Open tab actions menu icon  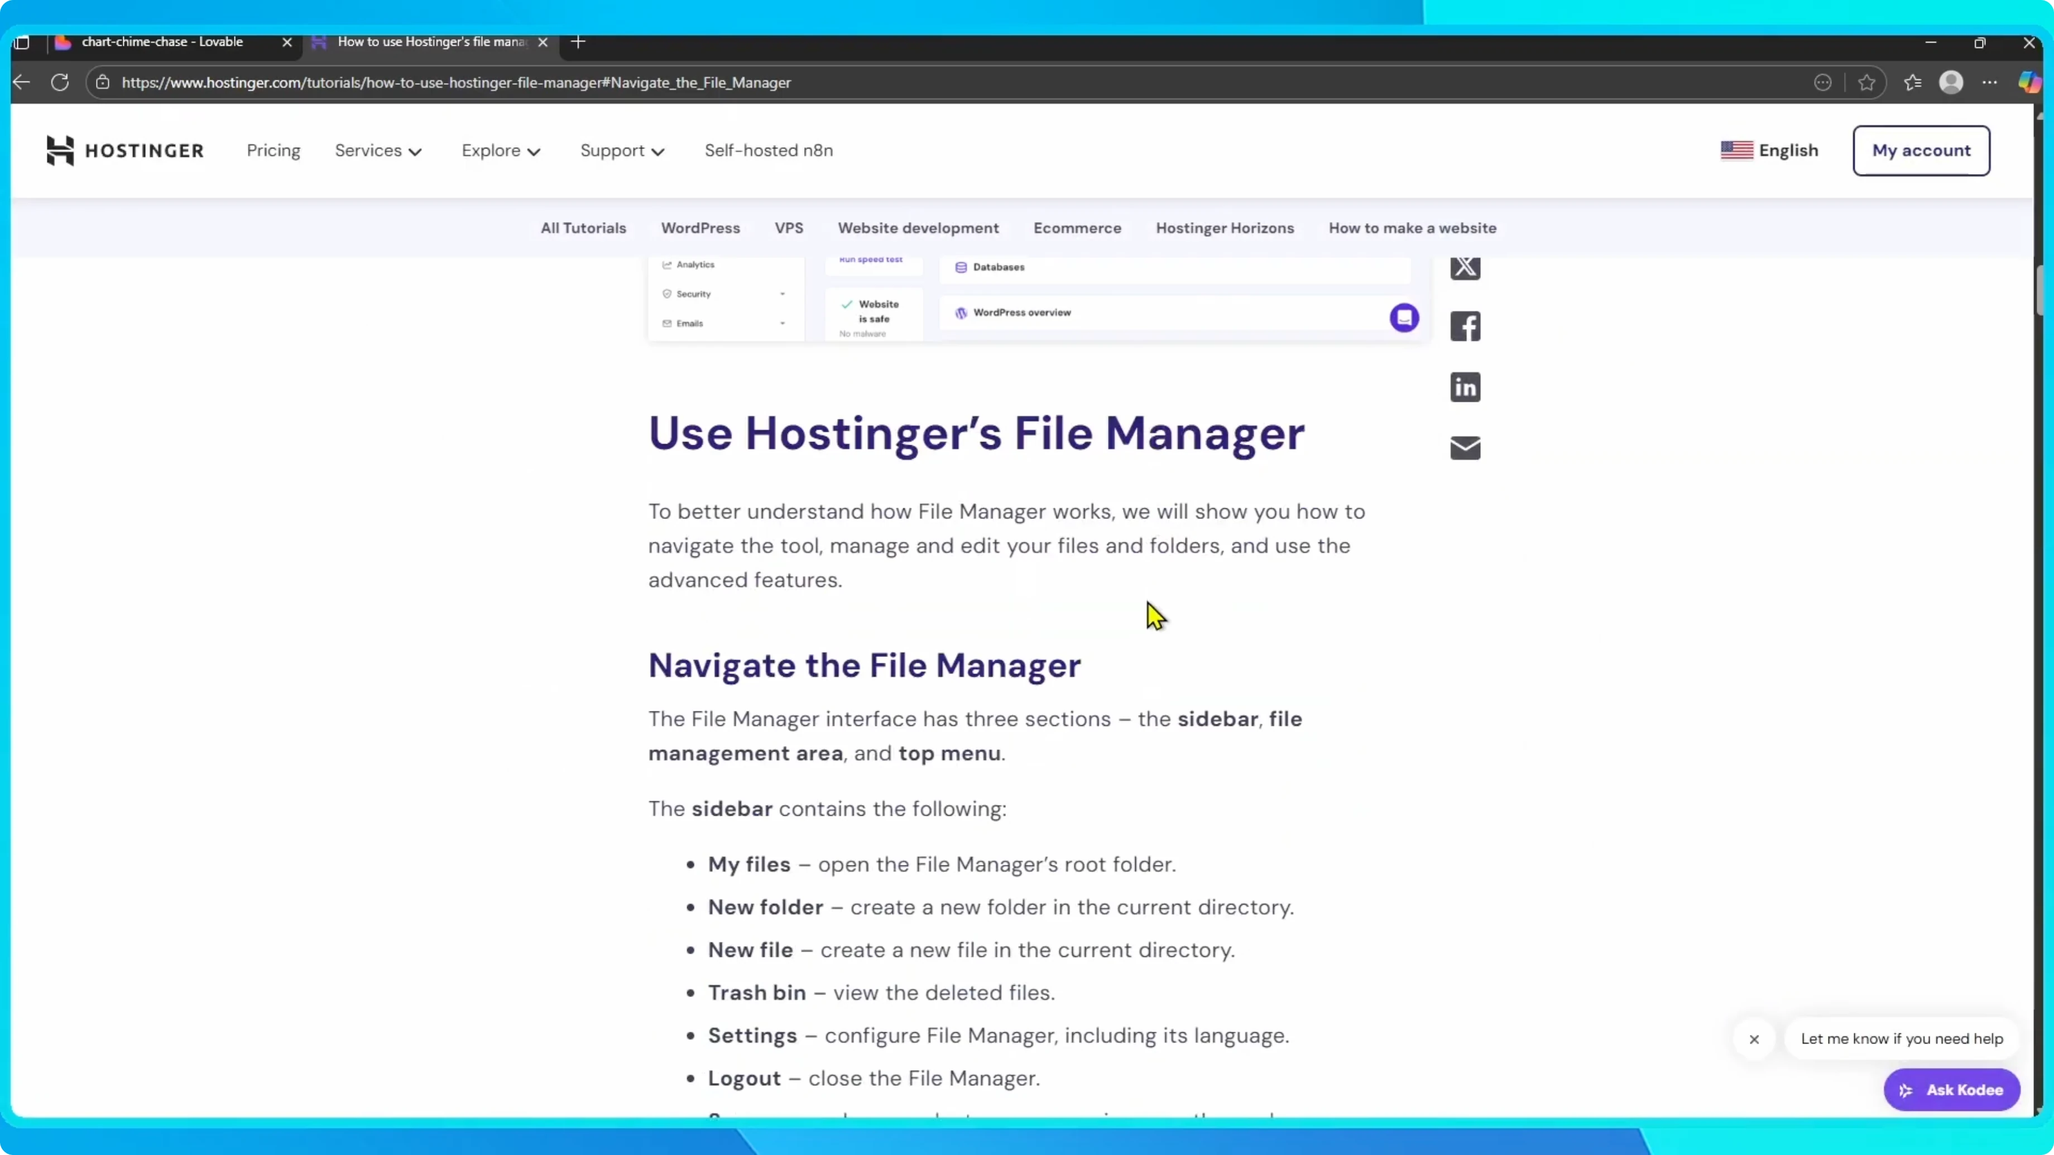[x=22, y=42]
